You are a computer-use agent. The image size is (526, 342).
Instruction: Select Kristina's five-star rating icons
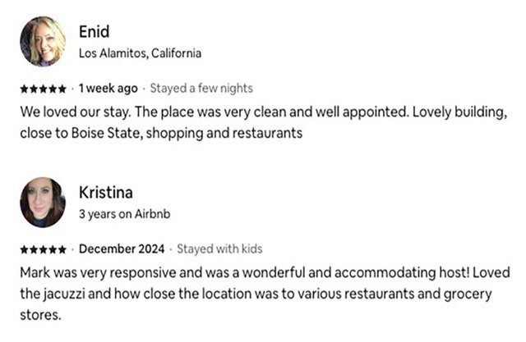[43, 249]
